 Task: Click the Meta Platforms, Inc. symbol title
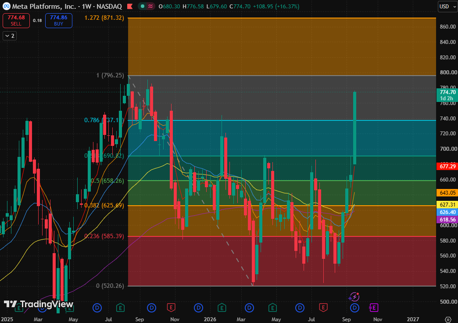tap(44, 7)
